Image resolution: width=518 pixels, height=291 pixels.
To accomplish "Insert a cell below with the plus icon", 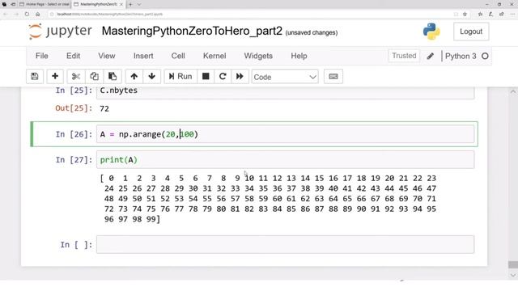I will pyautogui.click(x=55, y=77).
